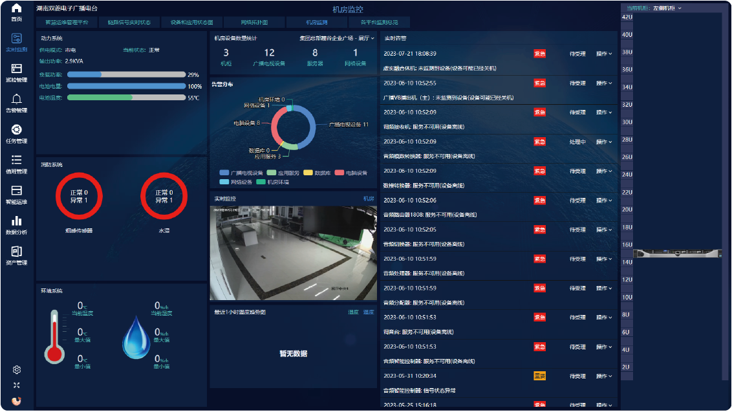Expand 操作 for the 2023-07-21 18:08:39 alarm
Screen dimensions: 732x412
(603, 54)
